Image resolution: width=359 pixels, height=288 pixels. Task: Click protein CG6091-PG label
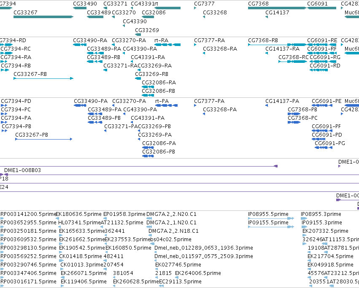(330, 143)
